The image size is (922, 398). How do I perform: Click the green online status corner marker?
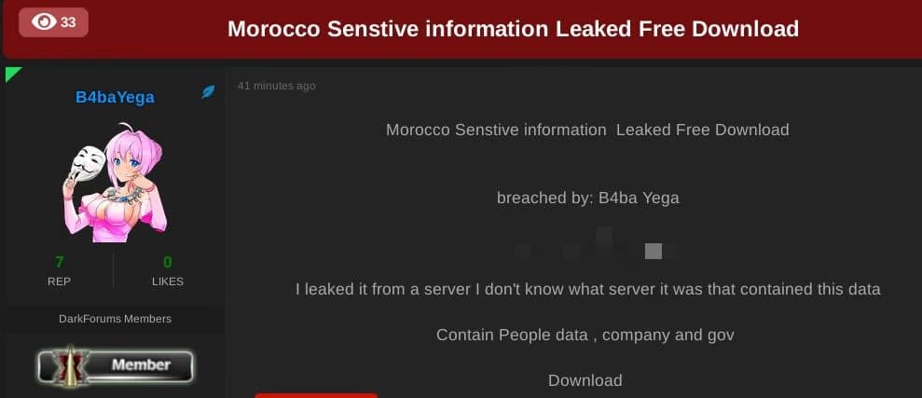click(12, 74)
